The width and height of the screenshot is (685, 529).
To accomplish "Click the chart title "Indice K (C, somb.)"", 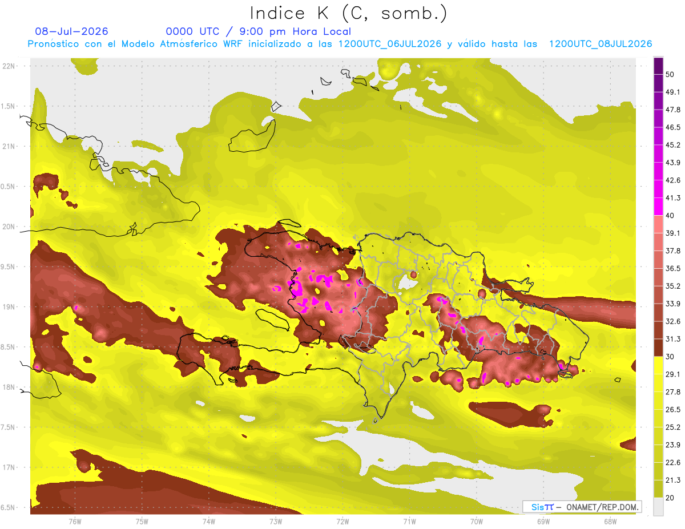I will [x=348, y=13].
